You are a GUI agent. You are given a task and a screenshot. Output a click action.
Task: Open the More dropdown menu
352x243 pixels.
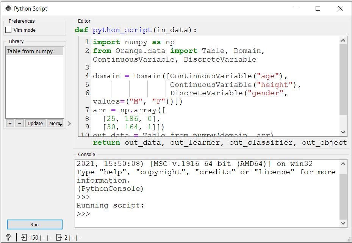point(55,123)
